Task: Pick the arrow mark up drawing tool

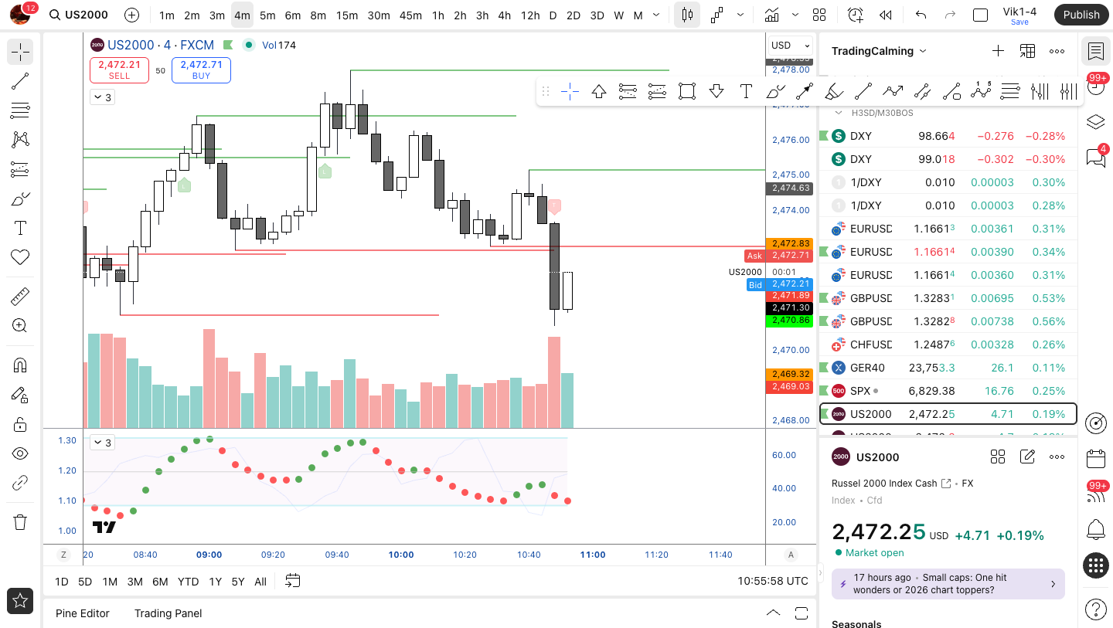Action: pos(599,92)
